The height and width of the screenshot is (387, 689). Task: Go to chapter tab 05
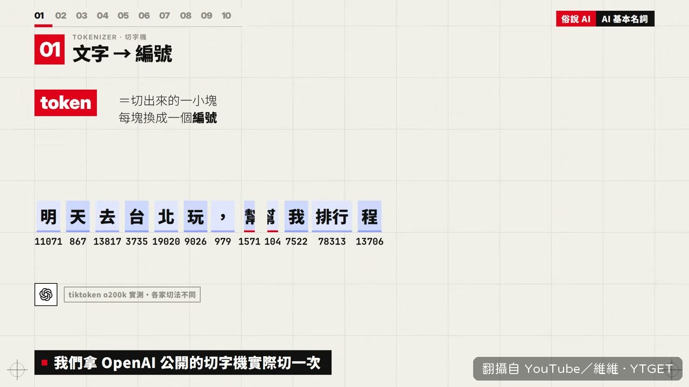coord(123,16)
